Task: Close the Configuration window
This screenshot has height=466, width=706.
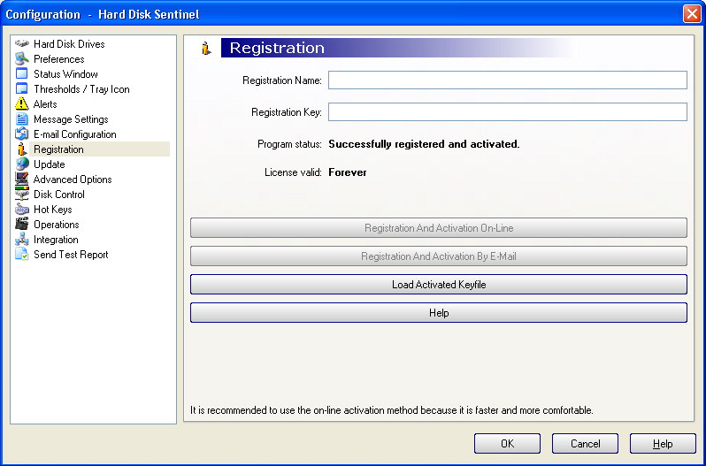Action: coord(692,14)
